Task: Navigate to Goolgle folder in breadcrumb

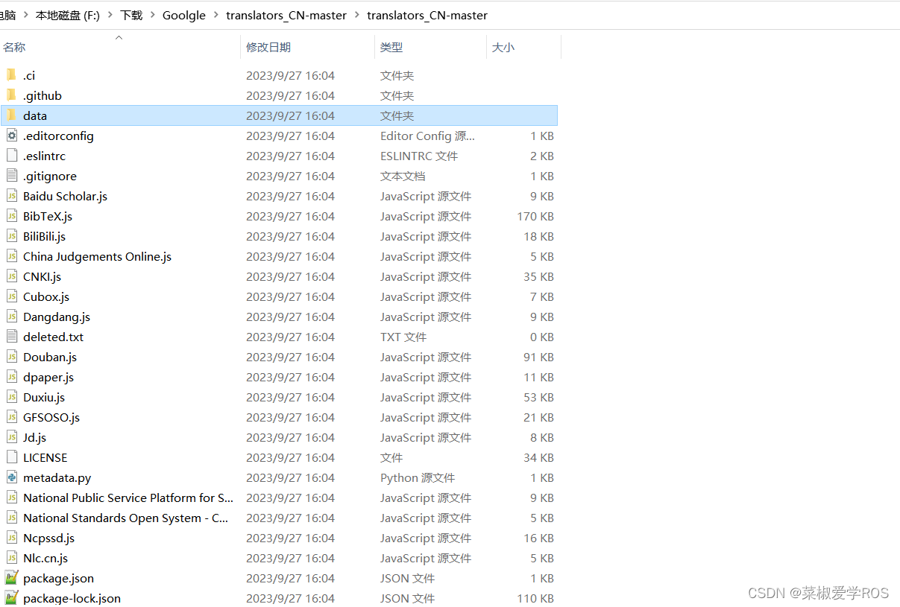Action: 184,15
